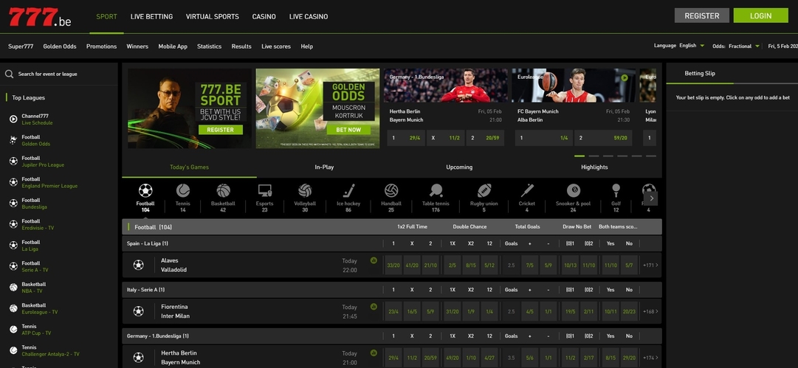Select the second carousel page indicator
Viewport: 798px width, 368px height.
[x=594, y=156]
